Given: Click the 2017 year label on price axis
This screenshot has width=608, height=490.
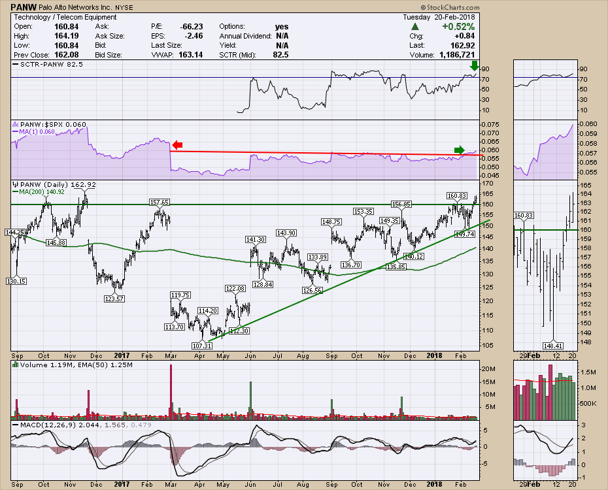Looking at the screenshot, I should click(x=122, y=355).
